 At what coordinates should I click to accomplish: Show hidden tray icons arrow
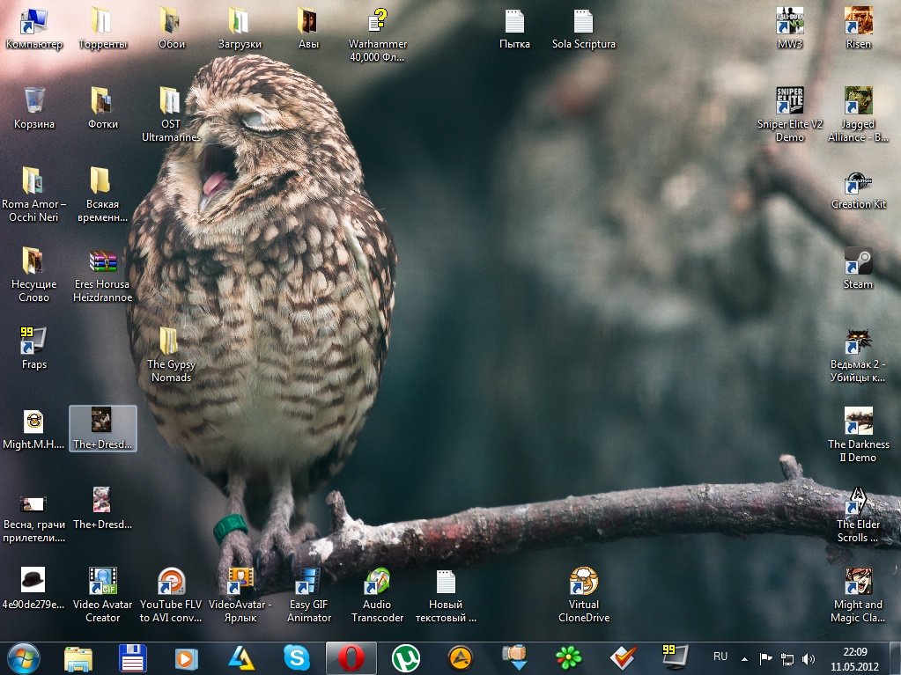tap(745, 658)
